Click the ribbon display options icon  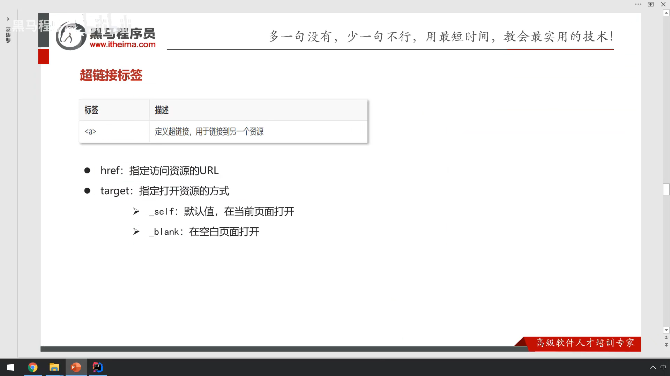650,4
